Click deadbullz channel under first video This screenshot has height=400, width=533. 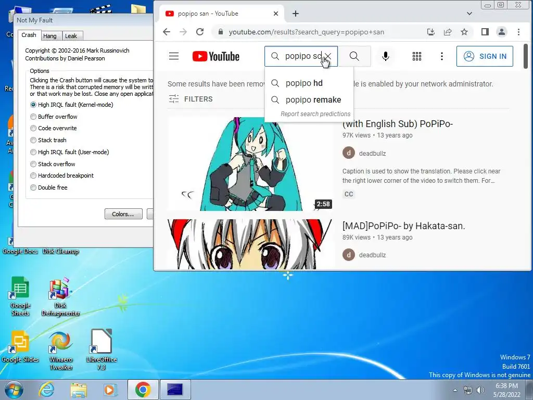coord(372,154)
